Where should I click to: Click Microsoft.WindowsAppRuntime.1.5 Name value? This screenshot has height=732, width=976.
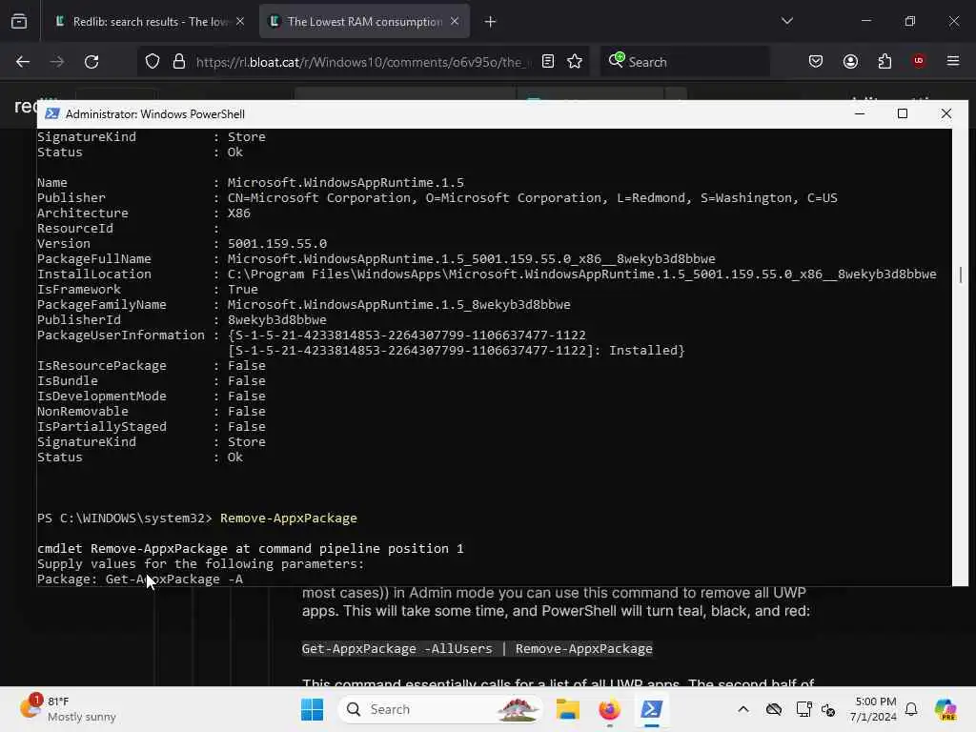click(345, 182)
